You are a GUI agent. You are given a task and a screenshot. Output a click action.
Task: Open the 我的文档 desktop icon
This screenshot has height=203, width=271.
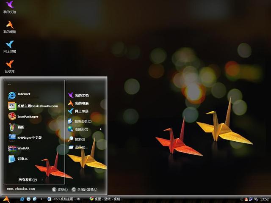point(10,7)
